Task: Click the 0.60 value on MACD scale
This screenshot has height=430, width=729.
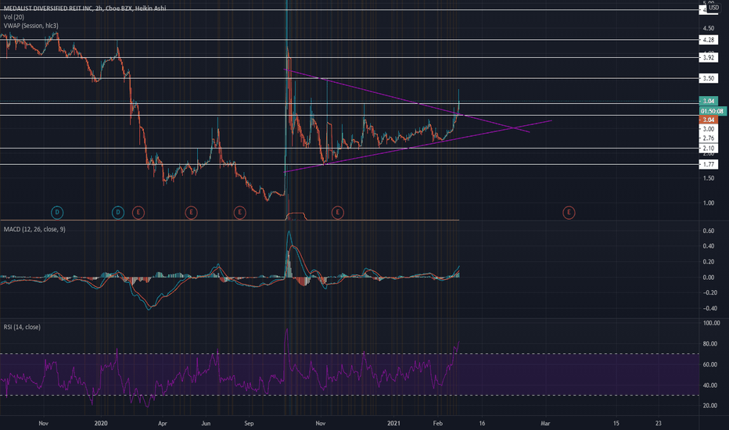Action: 709,231
